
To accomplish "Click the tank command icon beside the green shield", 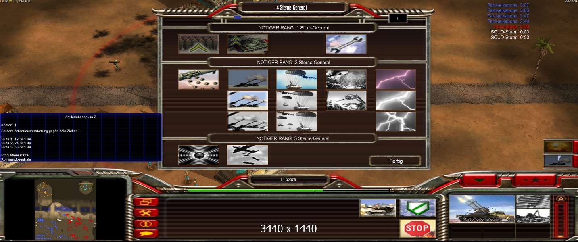I will click(x=378, y=208).
